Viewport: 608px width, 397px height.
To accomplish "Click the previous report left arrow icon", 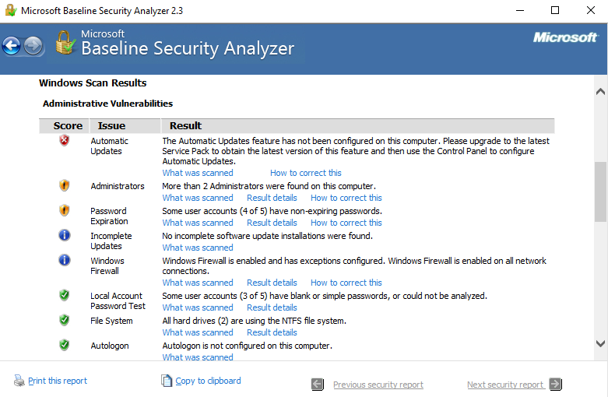I will pos(318,385).
